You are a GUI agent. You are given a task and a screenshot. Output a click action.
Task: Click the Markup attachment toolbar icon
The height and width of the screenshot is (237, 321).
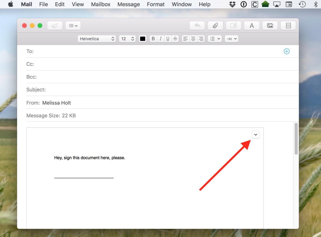(233, 26)
